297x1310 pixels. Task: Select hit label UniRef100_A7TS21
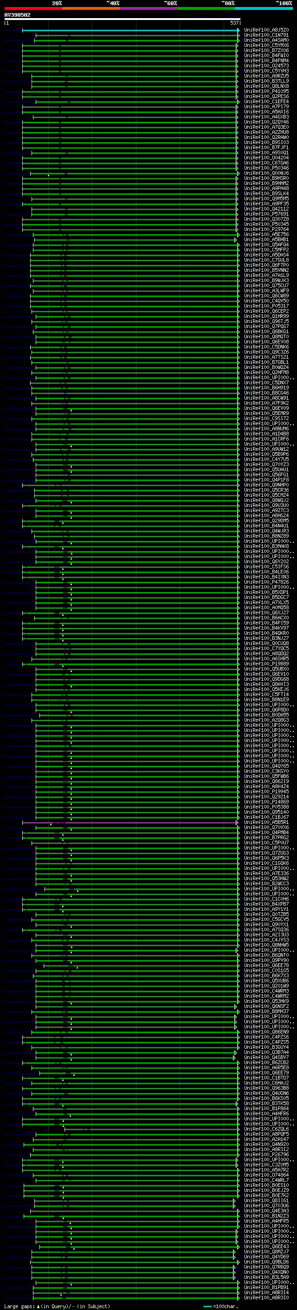(266, 357)
